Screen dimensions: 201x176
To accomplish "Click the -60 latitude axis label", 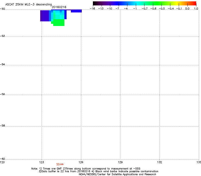I will 2,159.
